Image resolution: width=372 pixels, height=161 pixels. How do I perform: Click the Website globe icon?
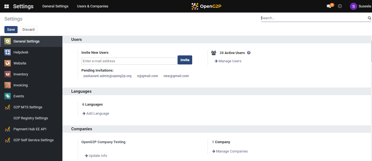(7, 63)
